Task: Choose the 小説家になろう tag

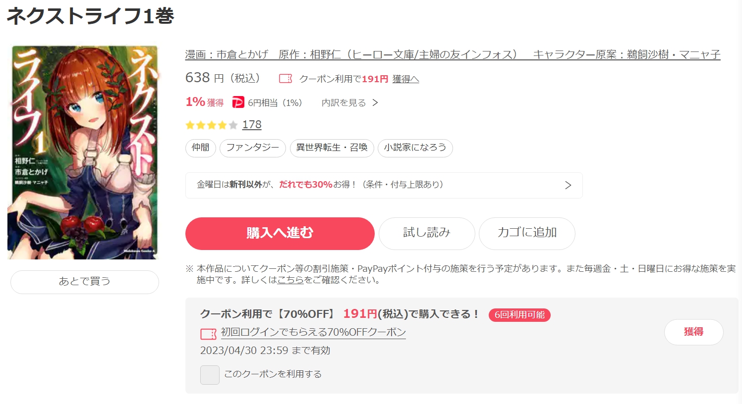Action: pos(415,148)
